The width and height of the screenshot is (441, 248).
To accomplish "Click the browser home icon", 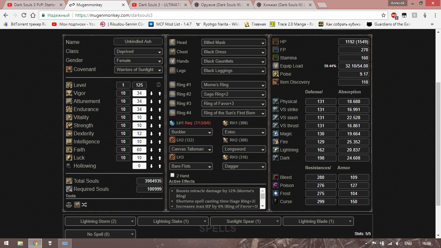I will pos(33,15).
